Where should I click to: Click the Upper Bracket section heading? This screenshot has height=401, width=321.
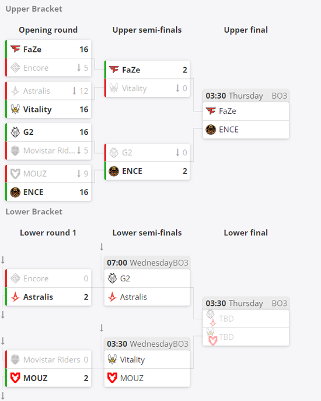(34, 9)
